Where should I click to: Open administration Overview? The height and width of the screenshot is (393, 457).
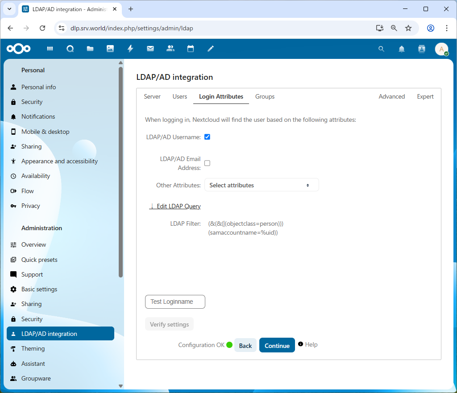point(61,245)
